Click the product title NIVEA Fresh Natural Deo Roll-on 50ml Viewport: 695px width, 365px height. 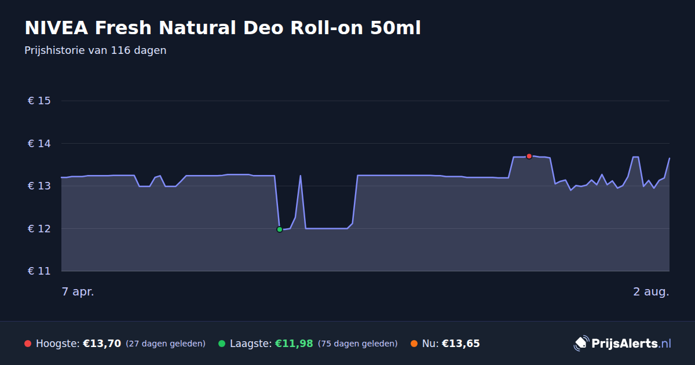tap(223, 28)
